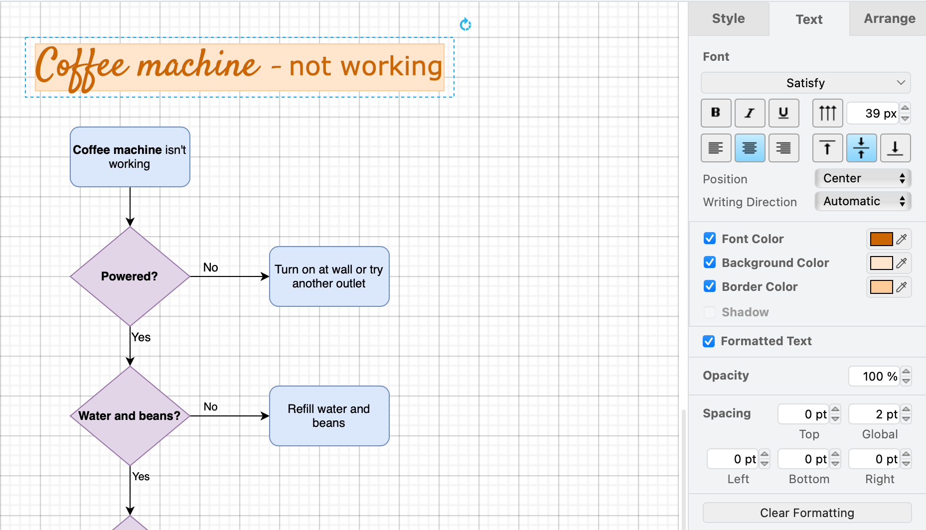Open the Satisfy font family dropdown
The width and height of the screenshot is (926, 530).
coord(805,83)
